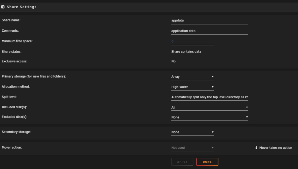Click the Share contains data status text
This screenshot has height=169, width=298.
pyautogui.click(x=186, y=52)
